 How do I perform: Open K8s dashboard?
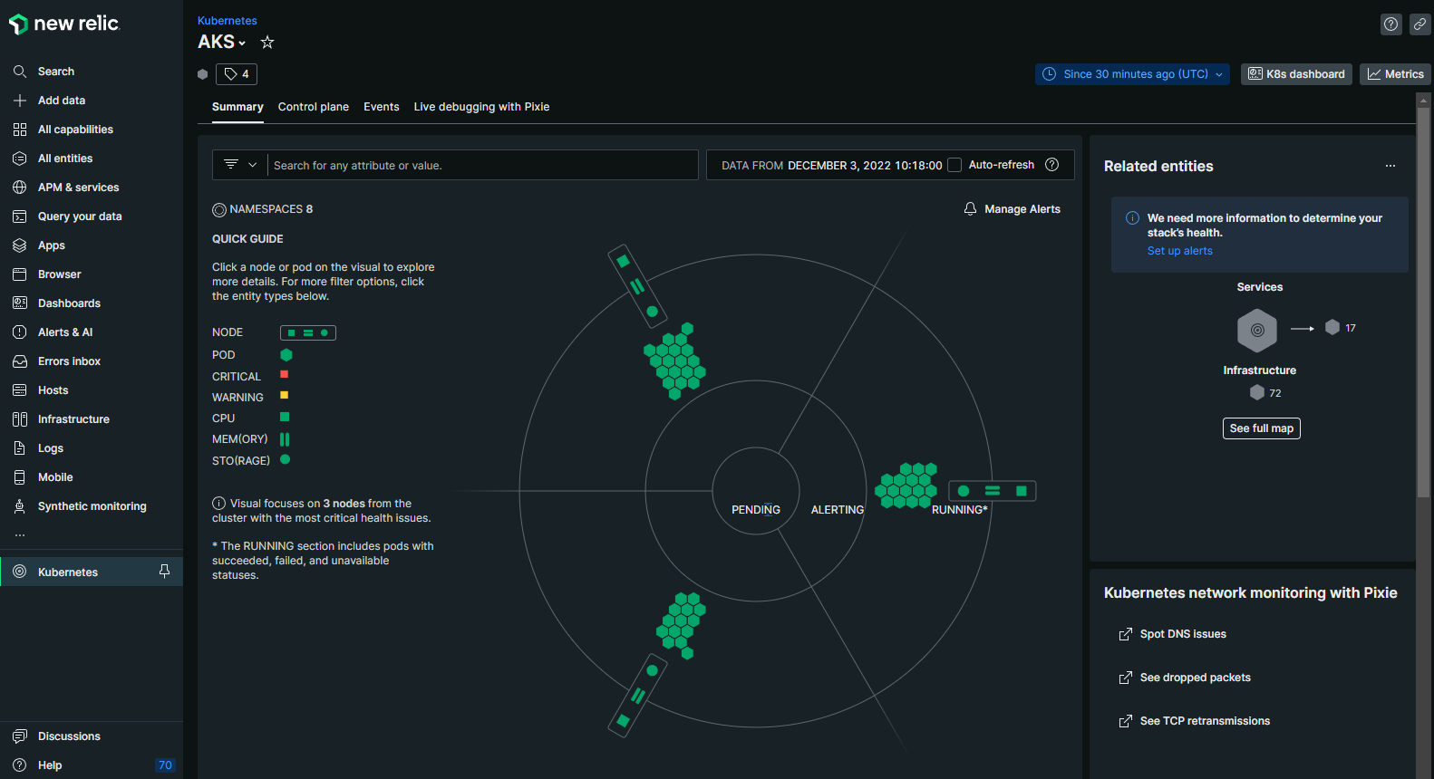[1296, 74]
